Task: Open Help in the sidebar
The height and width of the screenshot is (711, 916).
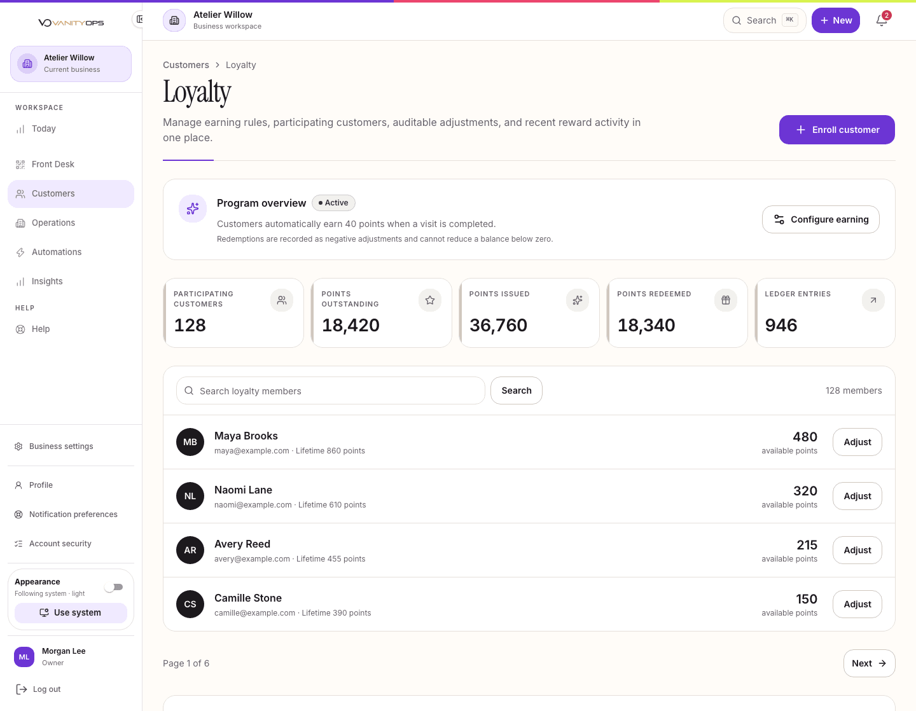Action: [x=71, y=329]
